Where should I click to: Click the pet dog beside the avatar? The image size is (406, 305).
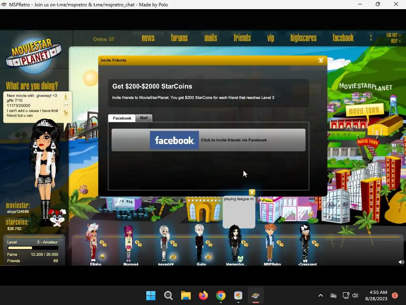coord(57,217)
